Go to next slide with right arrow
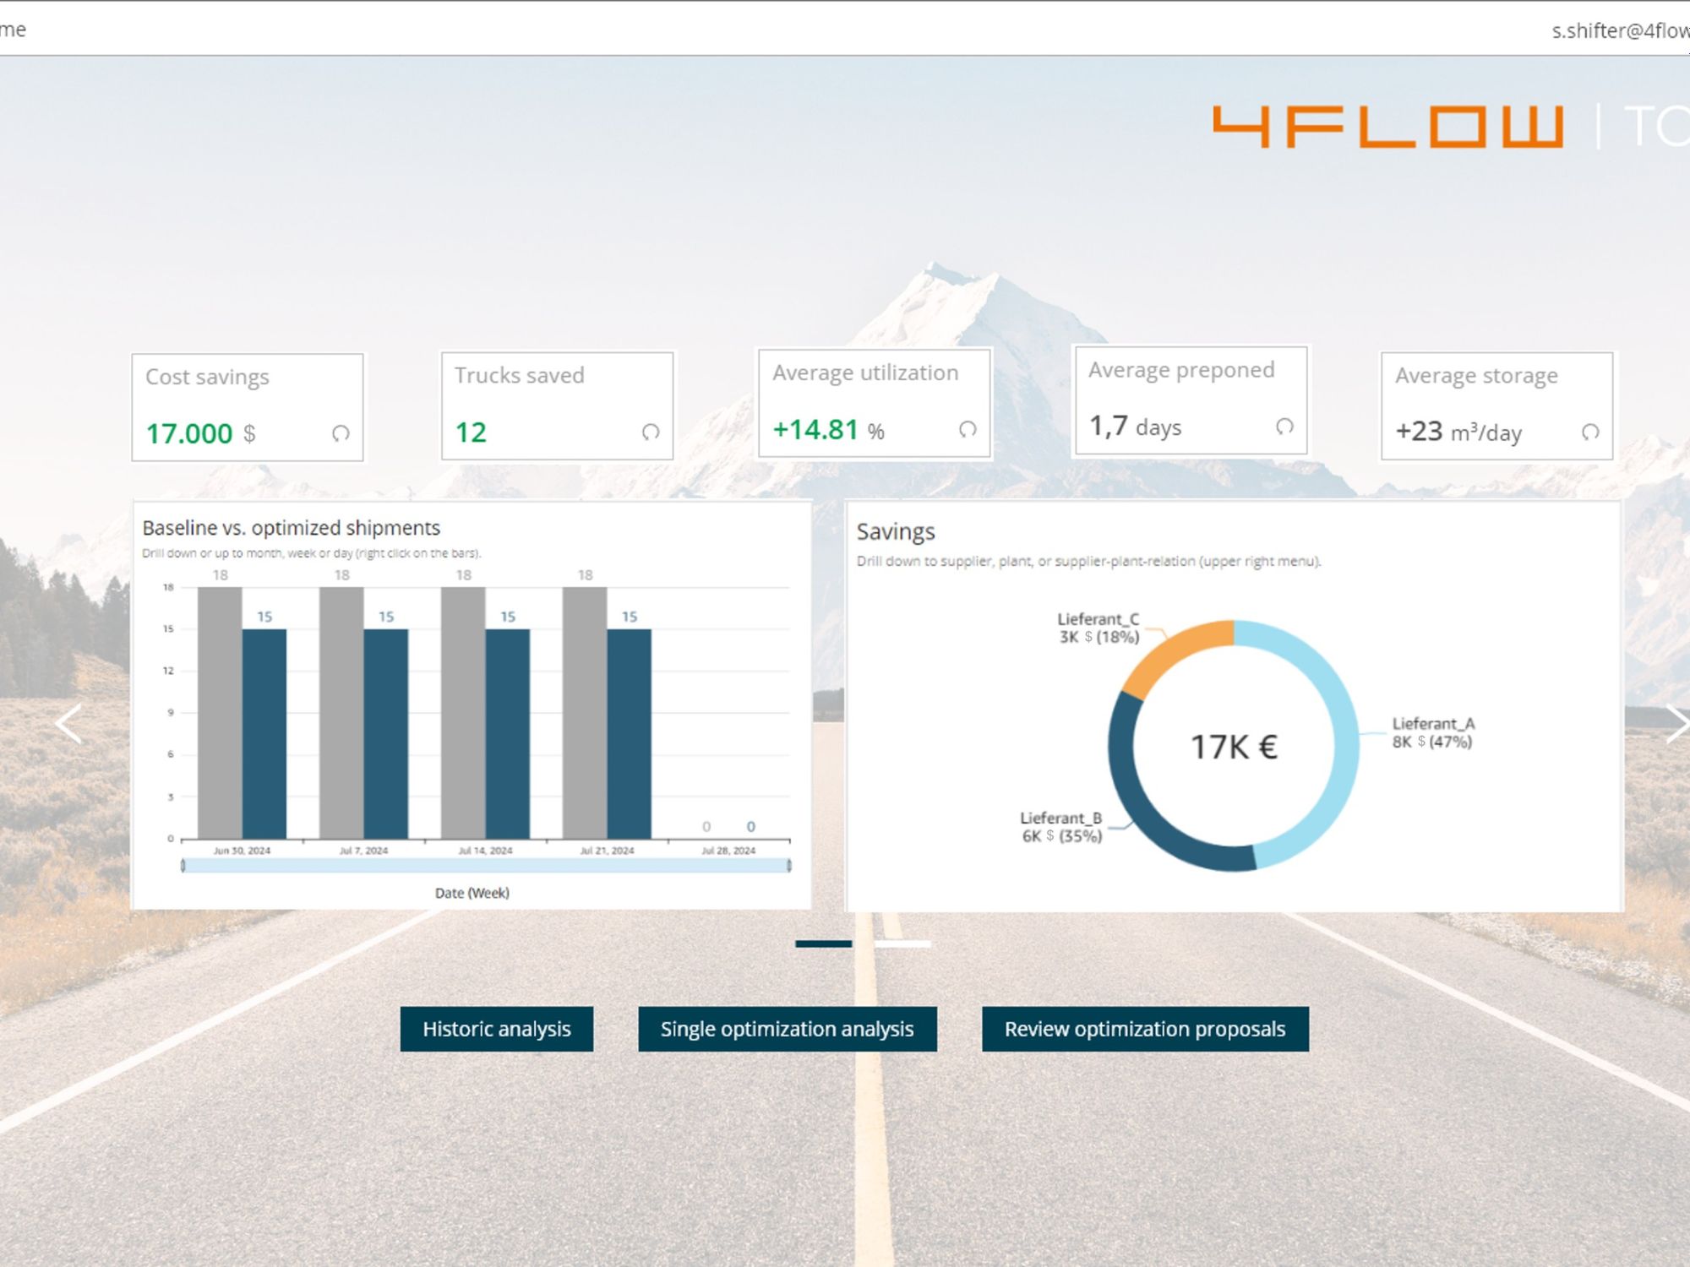Viewport: 1690px width, 1267px height. coord(1676,724)
